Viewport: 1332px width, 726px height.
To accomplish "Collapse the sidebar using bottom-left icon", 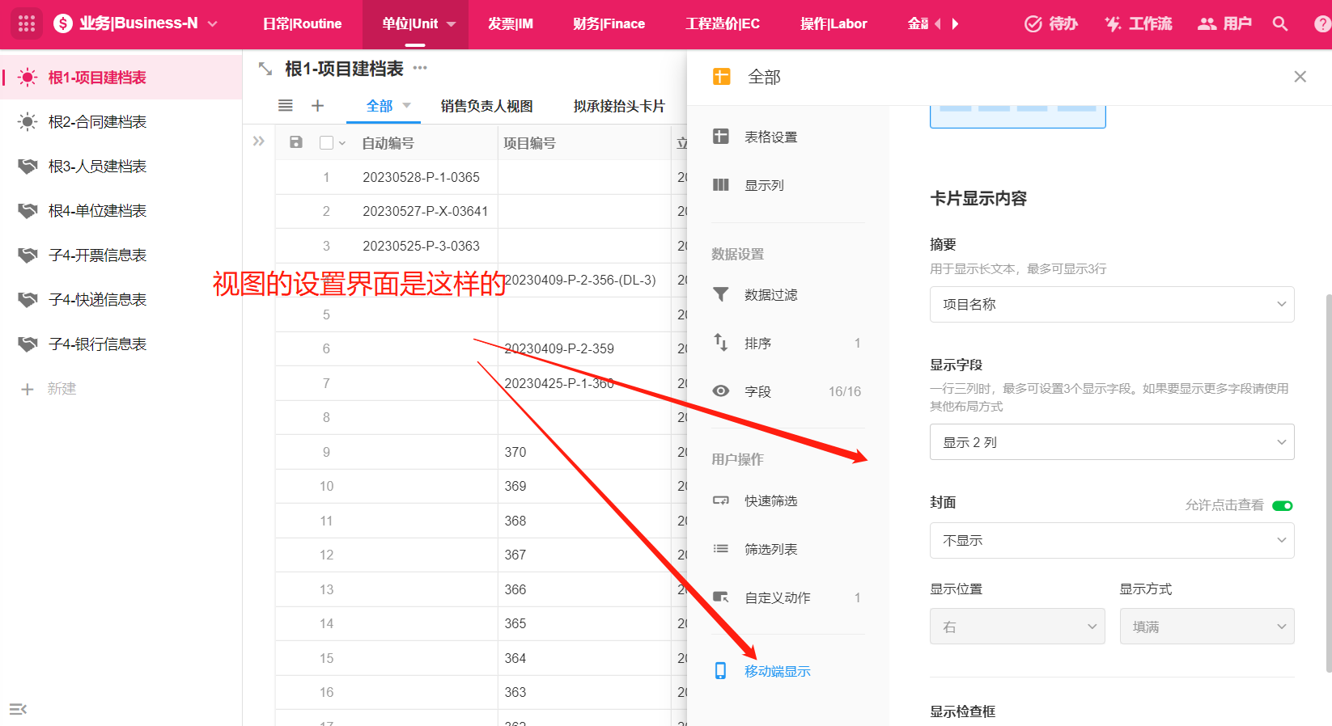I will pos(18,709).
